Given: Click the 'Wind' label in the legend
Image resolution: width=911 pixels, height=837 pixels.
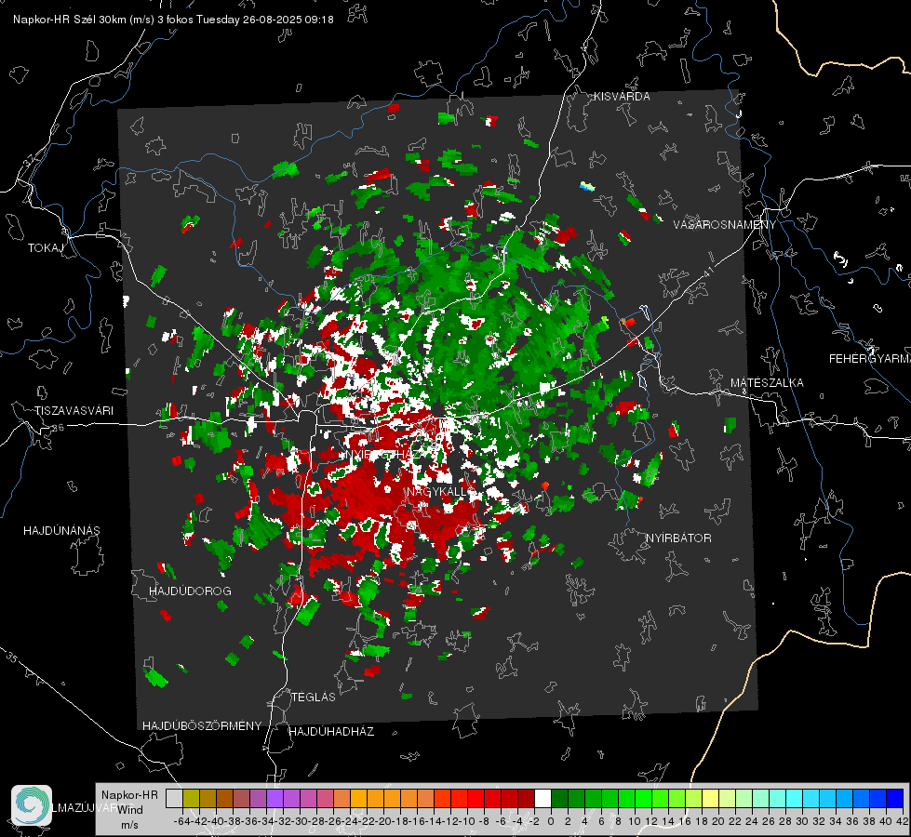Looking at the screenshot, I should (130, 810).
